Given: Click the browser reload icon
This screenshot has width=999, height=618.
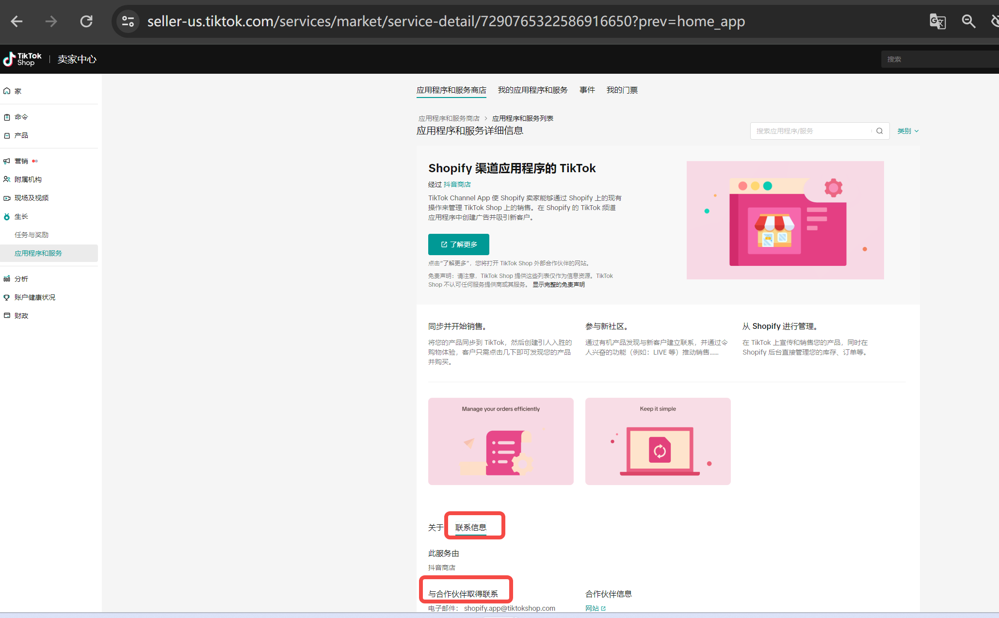Looking at the screenshot, I should coord(86,21).
